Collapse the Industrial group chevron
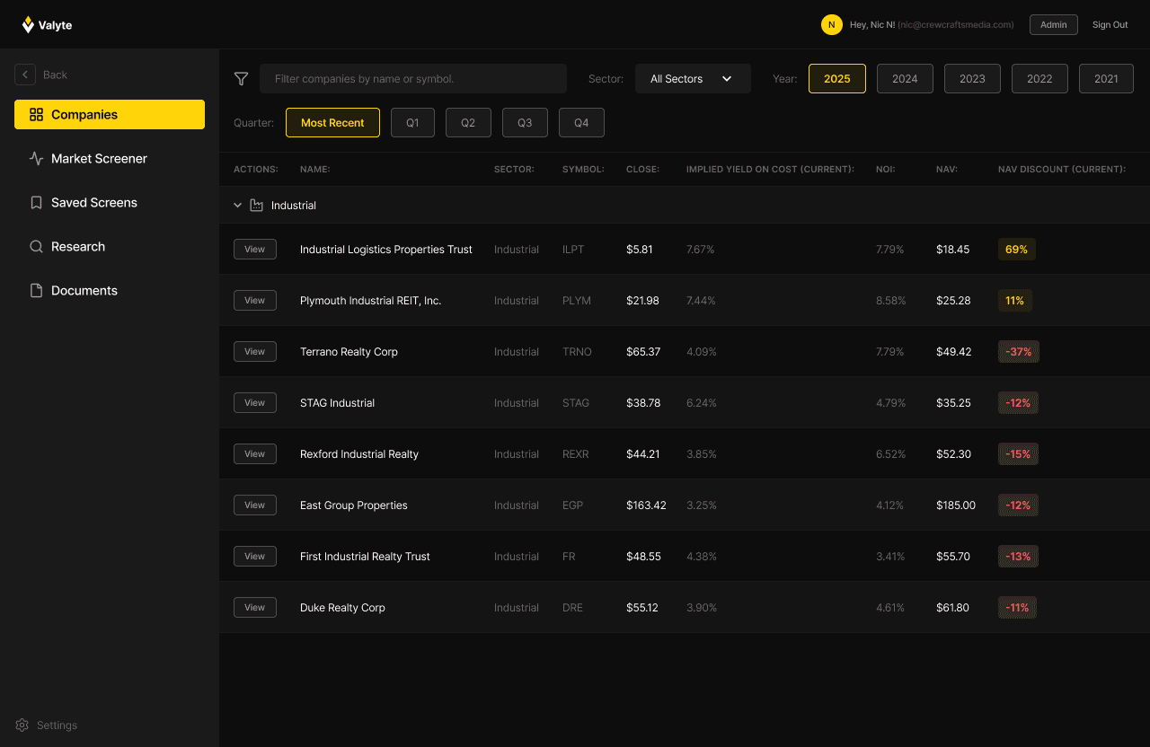1150x747 pixels. pyautogui.click(x=237, y=206)
